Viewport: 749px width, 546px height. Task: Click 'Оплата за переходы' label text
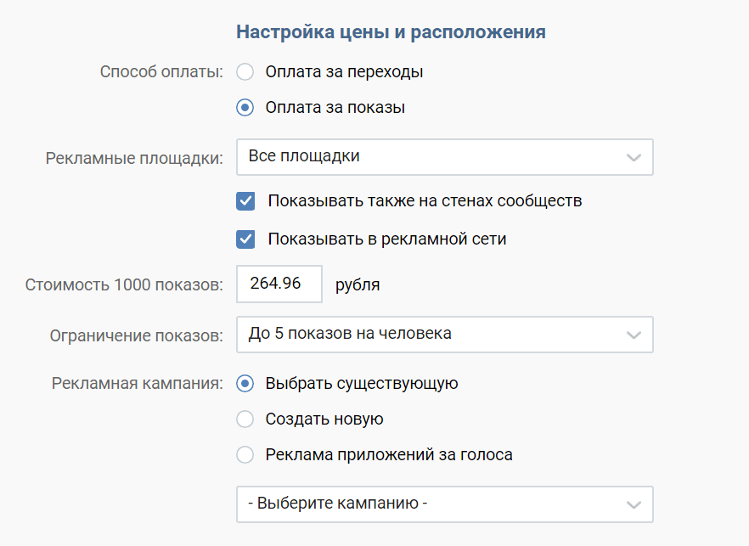coord(344,72)
